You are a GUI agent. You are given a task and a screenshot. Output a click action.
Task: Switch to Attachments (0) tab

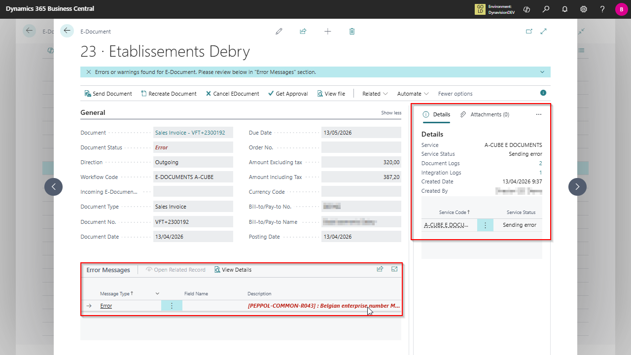tap(485, 114)
